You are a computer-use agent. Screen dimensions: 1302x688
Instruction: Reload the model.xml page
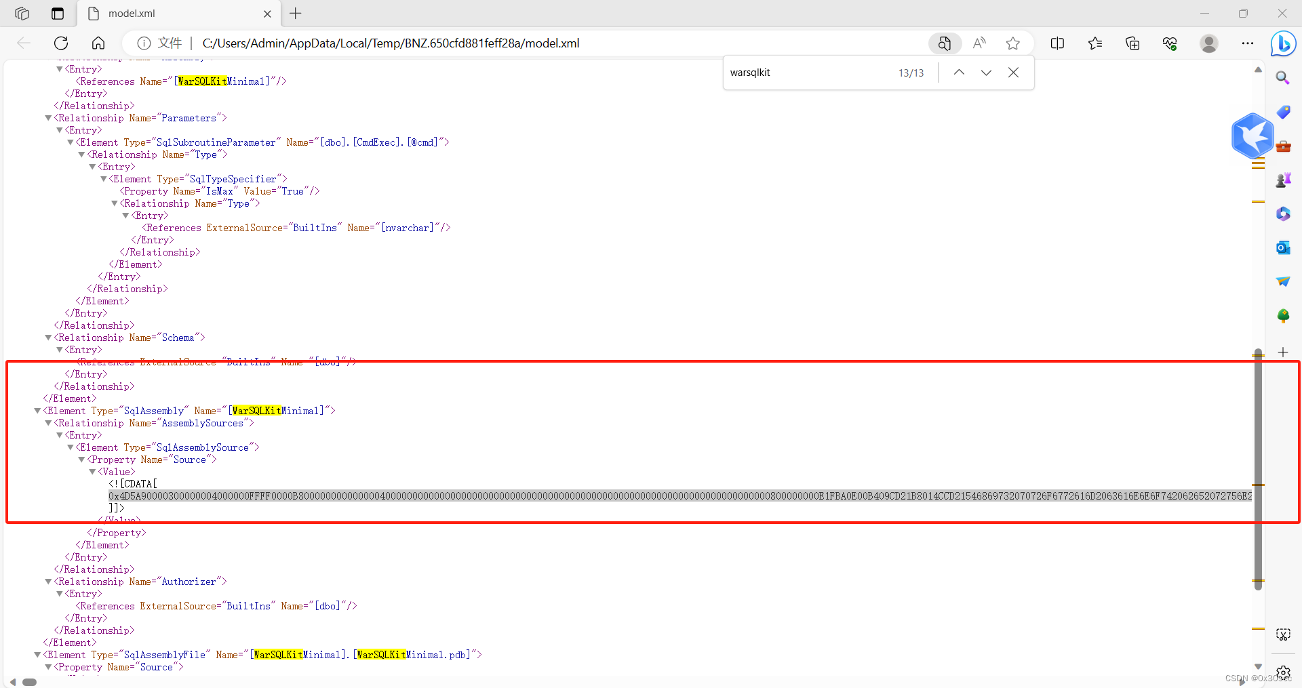coord(61,43)
